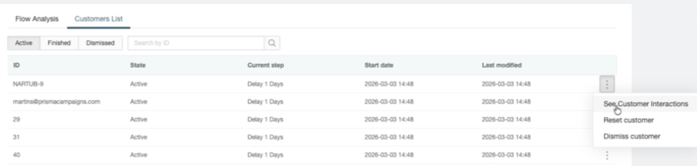Viewport: 697px width, 166px height.
Task: Open the three-dot menu for customer 40
Action: tap(607, 155)
